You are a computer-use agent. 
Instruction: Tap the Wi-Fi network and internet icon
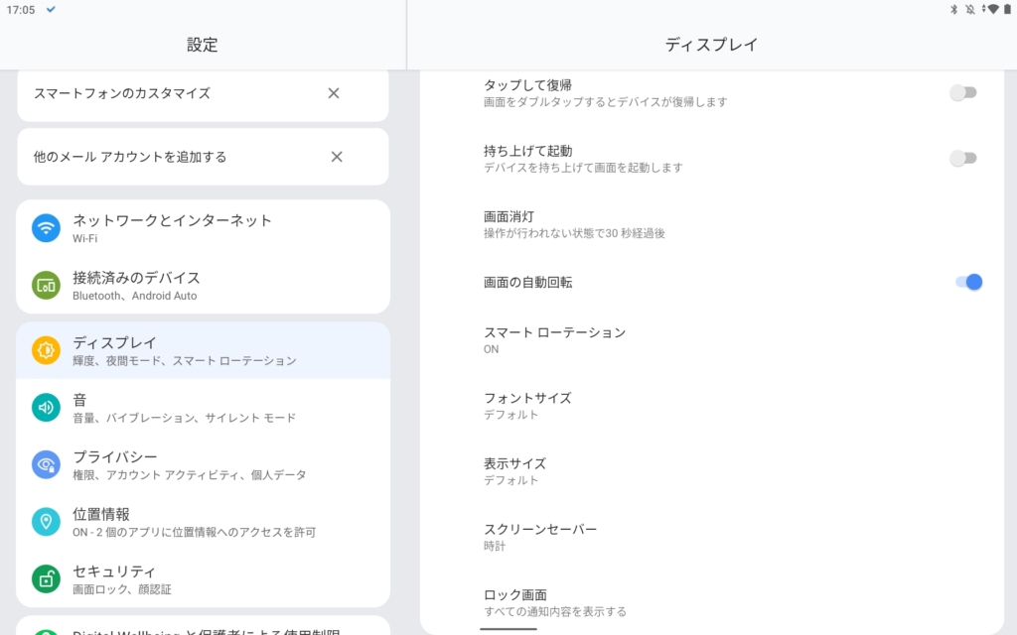(46, 228)
